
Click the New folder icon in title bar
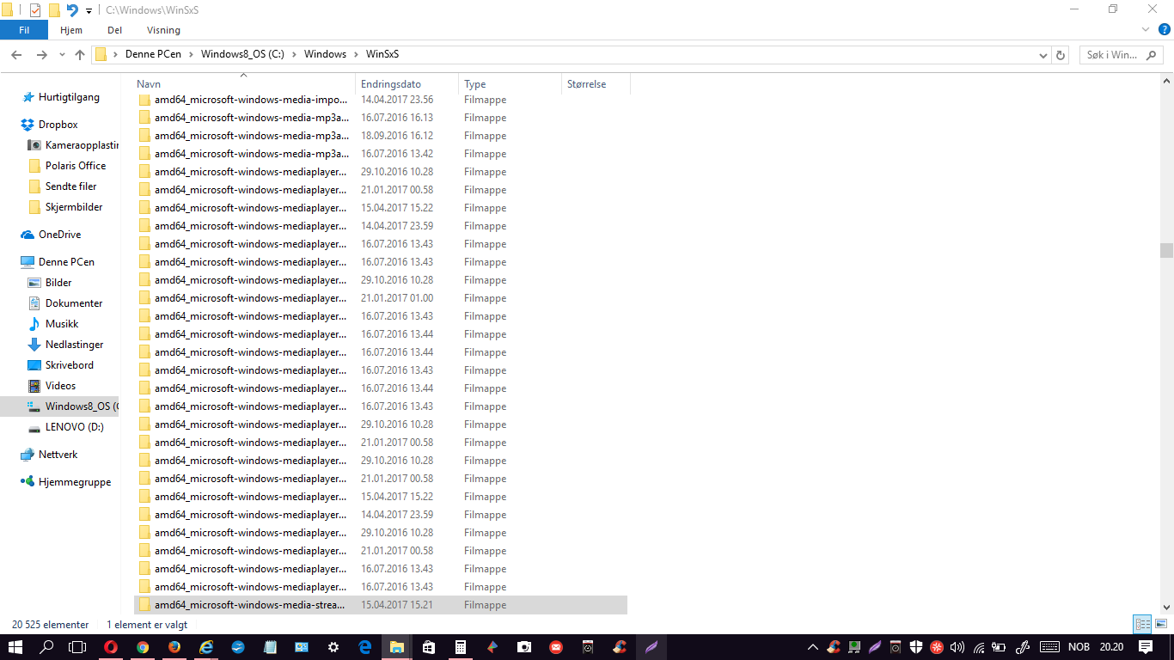coord(54,10)
